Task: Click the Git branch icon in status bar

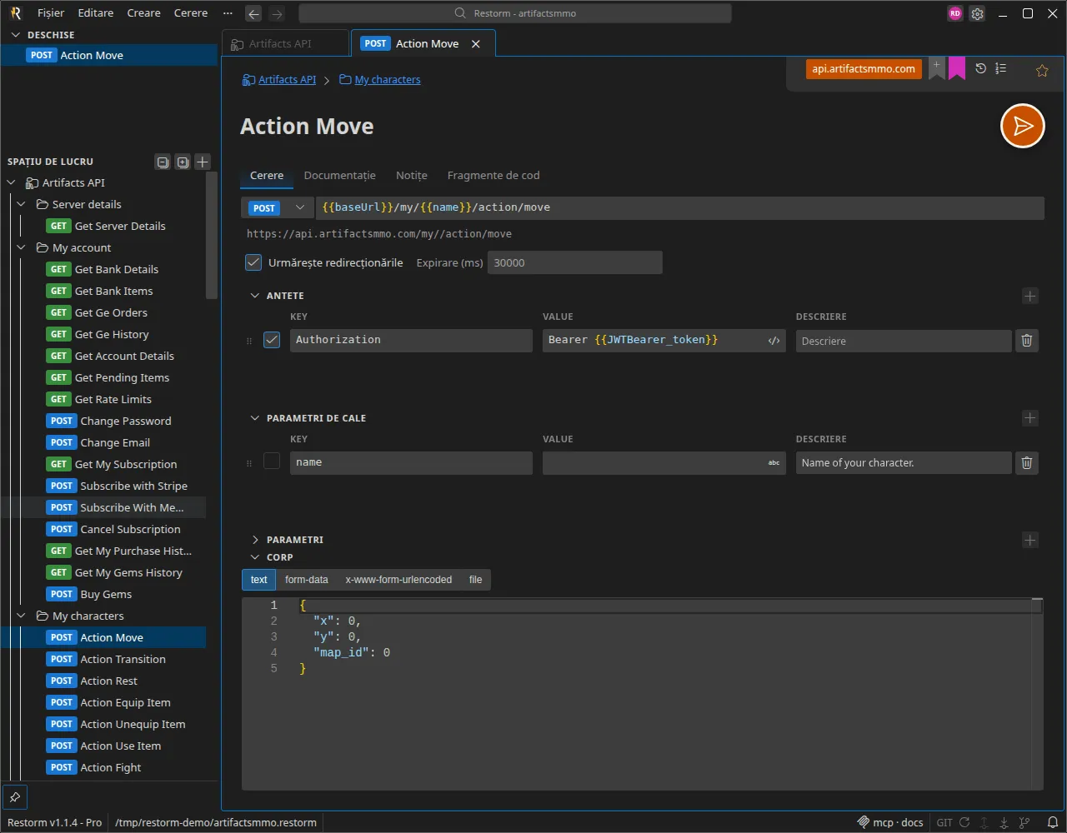Action: click(1024, 822)
